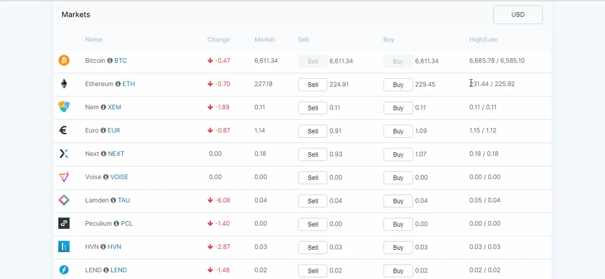605x279 pixels.
Task: Open the info icon beside Voise
Action: point(106,177)
